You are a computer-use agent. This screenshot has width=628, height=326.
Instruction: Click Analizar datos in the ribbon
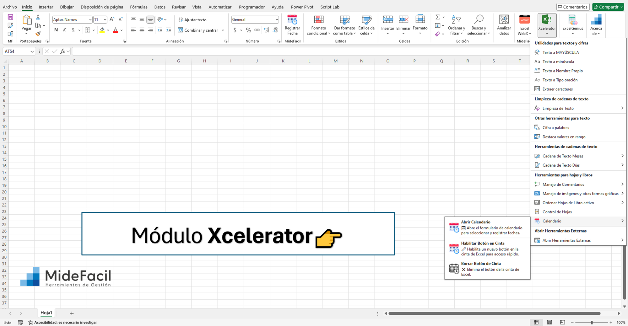pyautogui.click(x=504, y=25)
